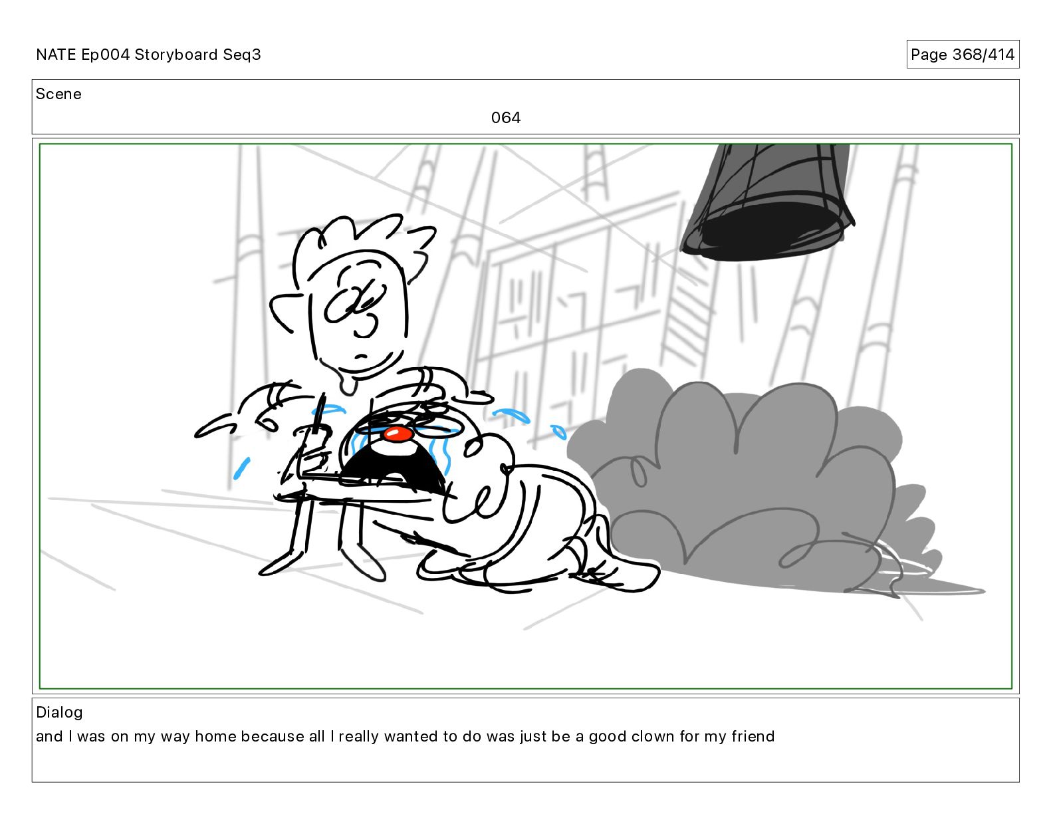
Task: Click the scene number '064'
Action: point(506,118)
